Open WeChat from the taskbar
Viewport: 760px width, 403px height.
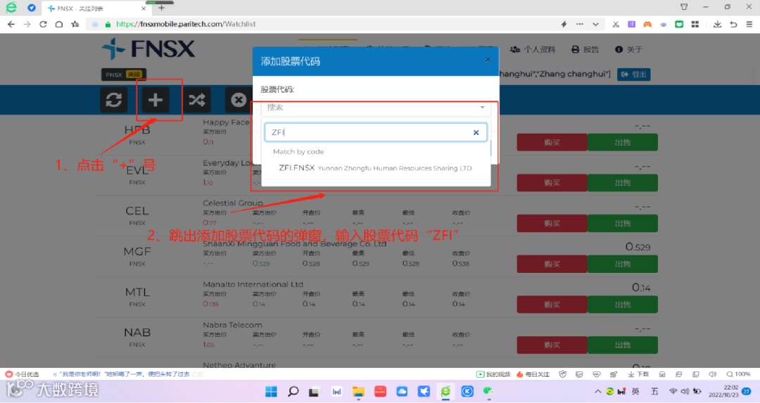[488, 391]
